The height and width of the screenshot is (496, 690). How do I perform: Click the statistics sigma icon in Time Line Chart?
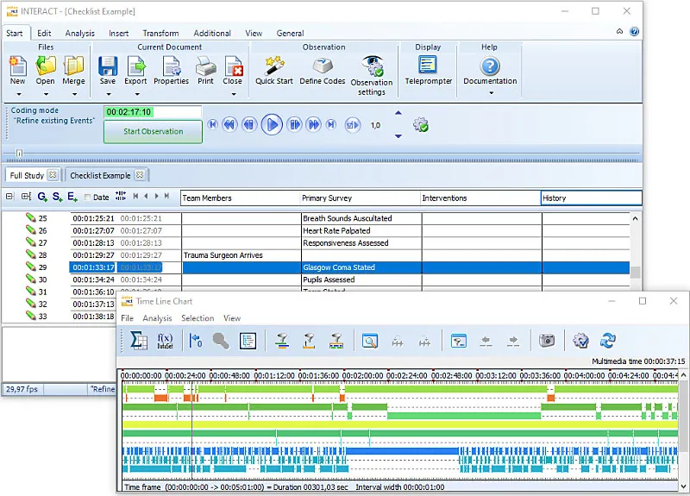pyautogui.click(x=139, y=341)
